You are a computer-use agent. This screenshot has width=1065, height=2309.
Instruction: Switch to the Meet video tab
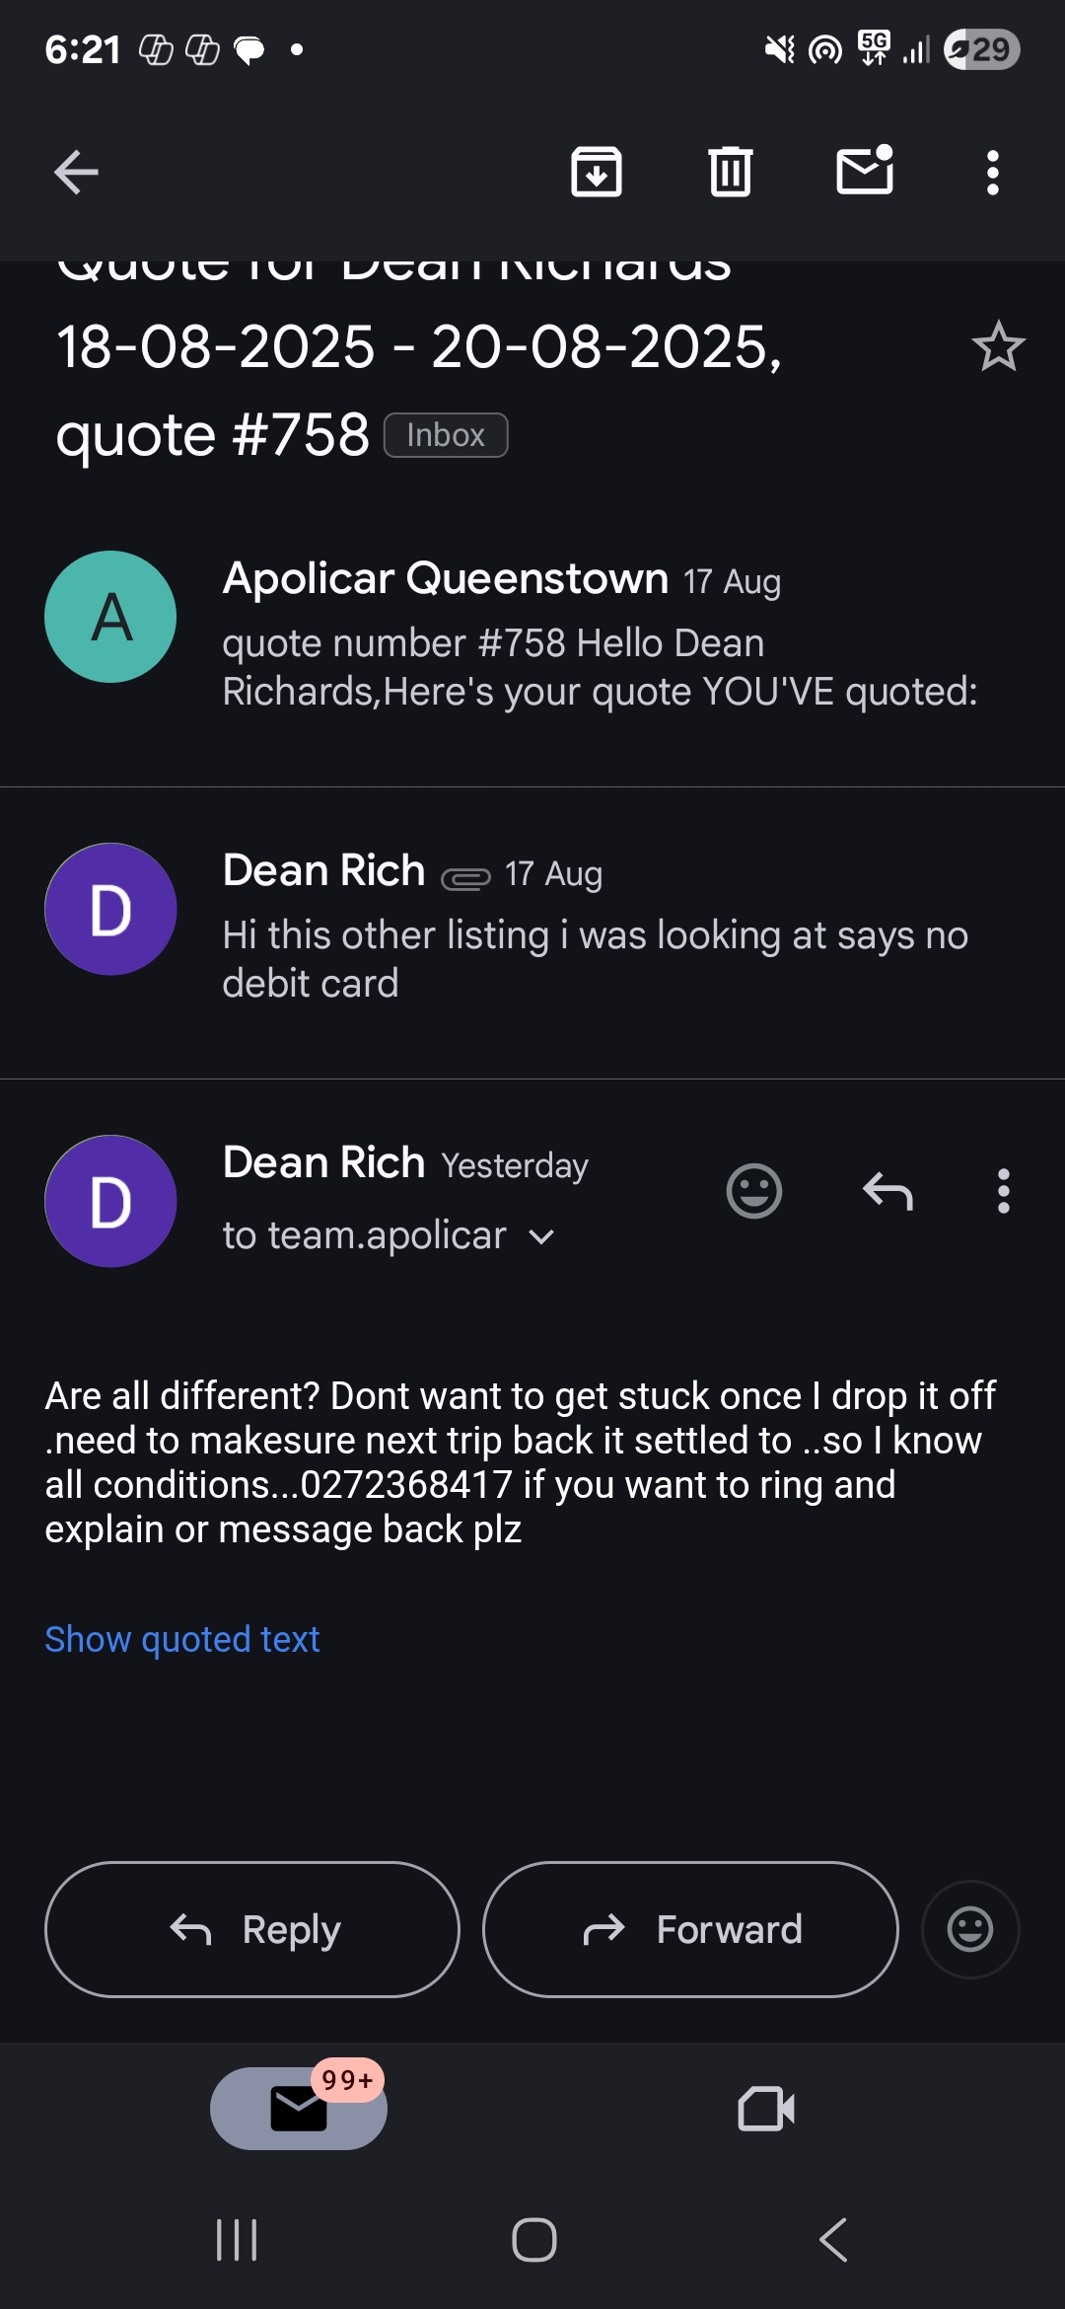tap(766, 2109)
